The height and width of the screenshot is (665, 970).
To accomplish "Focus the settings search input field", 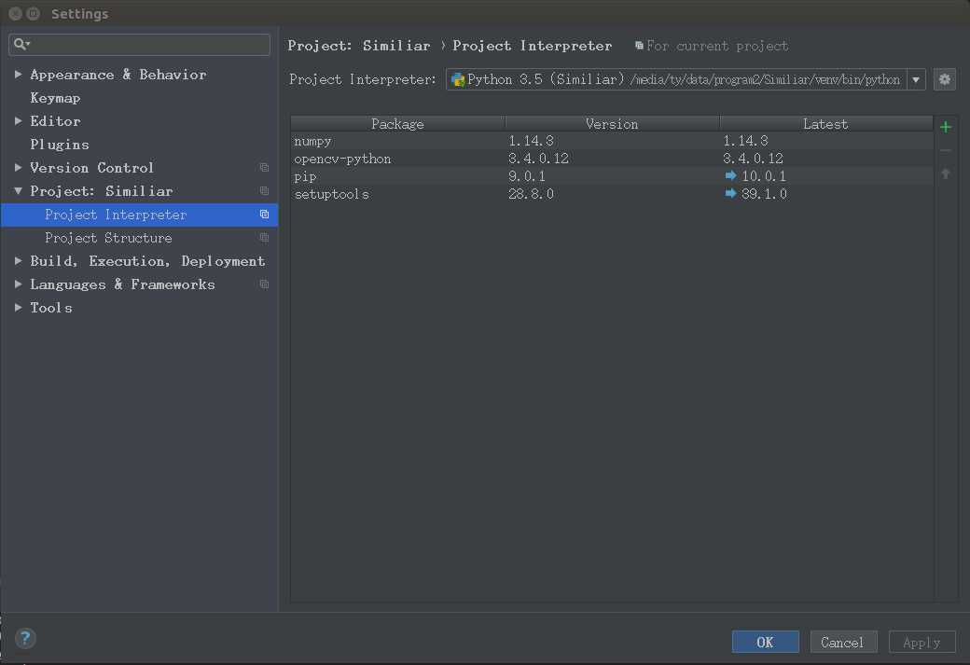I will pos(149,44).
